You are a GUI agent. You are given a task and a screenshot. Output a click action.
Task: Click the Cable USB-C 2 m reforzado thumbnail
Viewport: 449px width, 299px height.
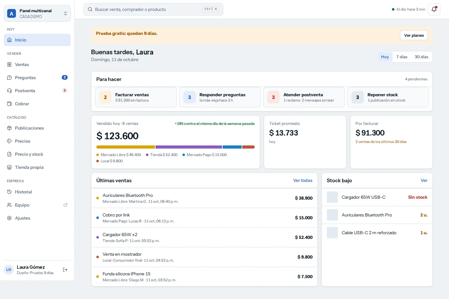(332, 233)
